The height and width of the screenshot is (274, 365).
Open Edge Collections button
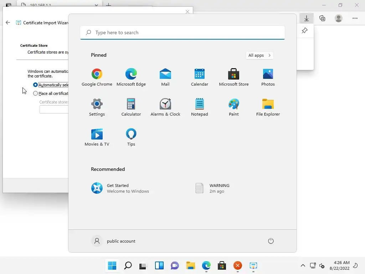pyautogui.click(x=322, y=18)
